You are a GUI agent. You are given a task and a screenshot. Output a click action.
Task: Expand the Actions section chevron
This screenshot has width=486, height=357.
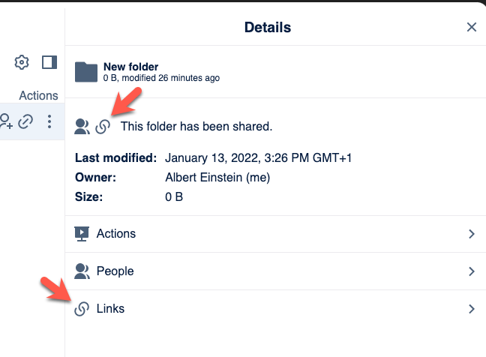(472, 234)
